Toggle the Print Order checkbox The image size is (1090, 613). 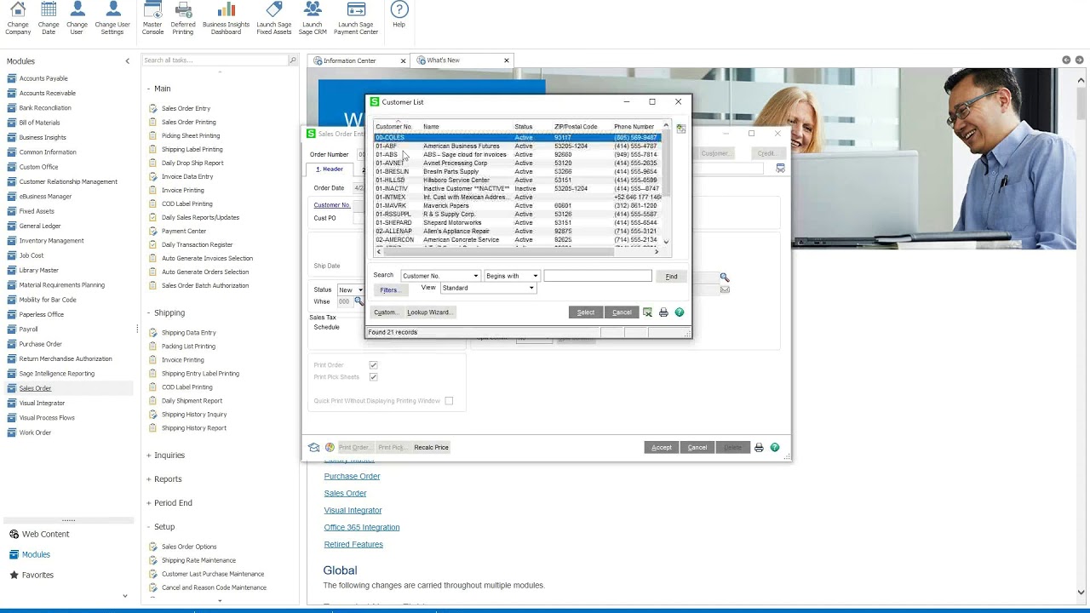coord(373,365)
